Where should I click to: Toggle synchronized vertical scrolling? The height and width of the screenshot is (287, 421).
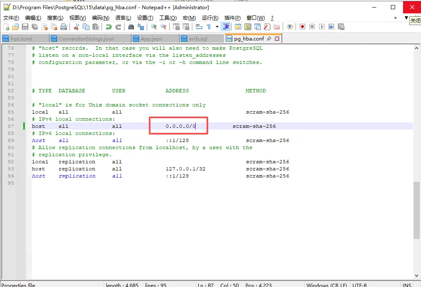click(x=176, y=27)
